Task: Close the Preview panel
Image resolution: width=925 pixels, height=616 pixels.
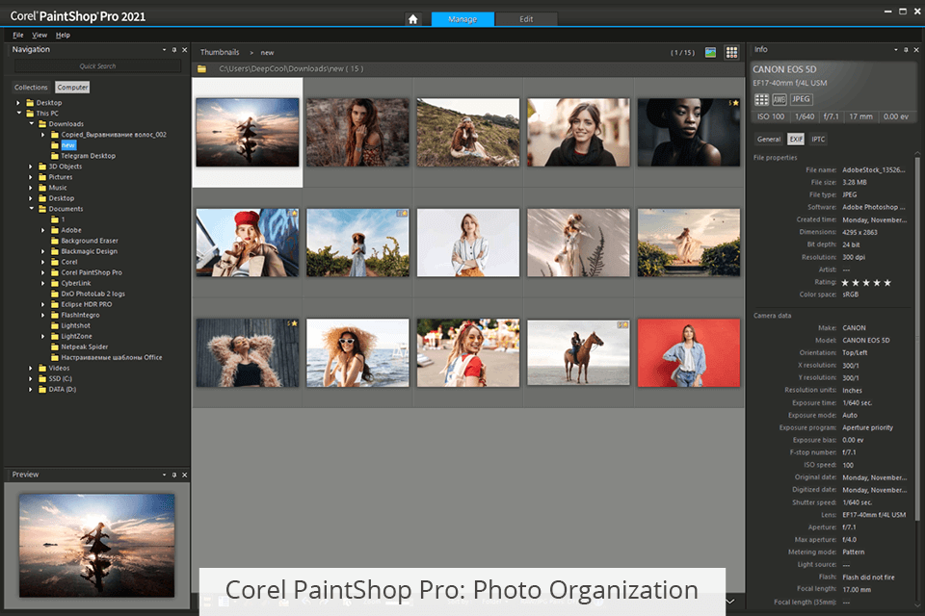Action: pyautogui.click(x=184, y=475)
